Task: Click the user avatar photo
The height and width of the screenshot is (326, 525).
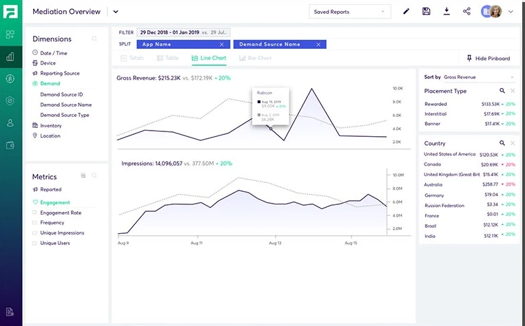Action: coord(495,12)
